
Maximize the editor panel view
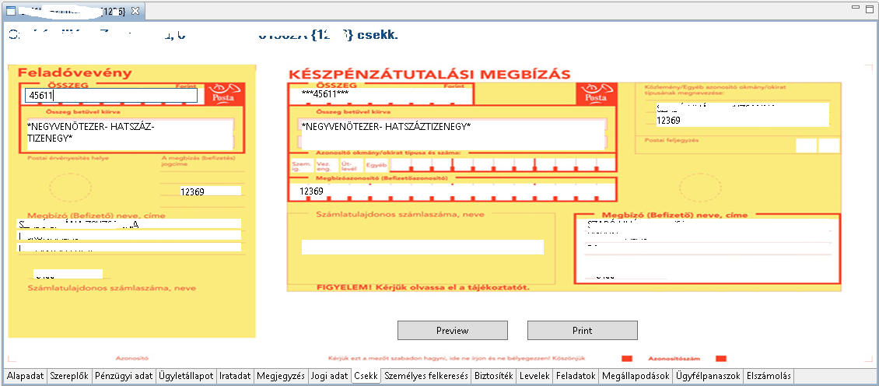tap(870, 9)
